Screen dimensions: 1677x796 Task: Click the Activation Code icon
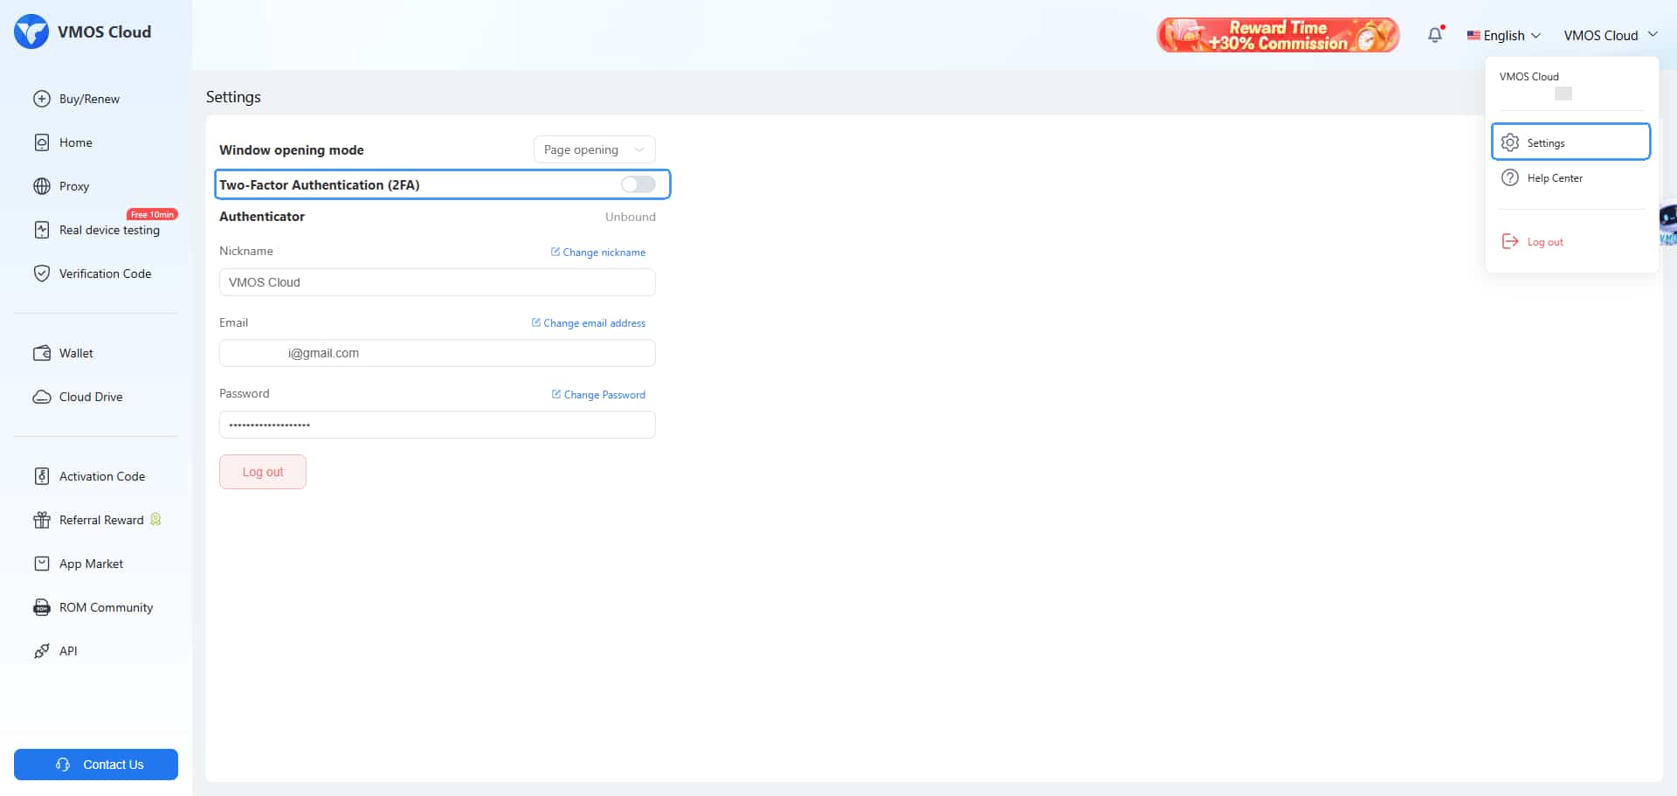(x=42, y=476)
